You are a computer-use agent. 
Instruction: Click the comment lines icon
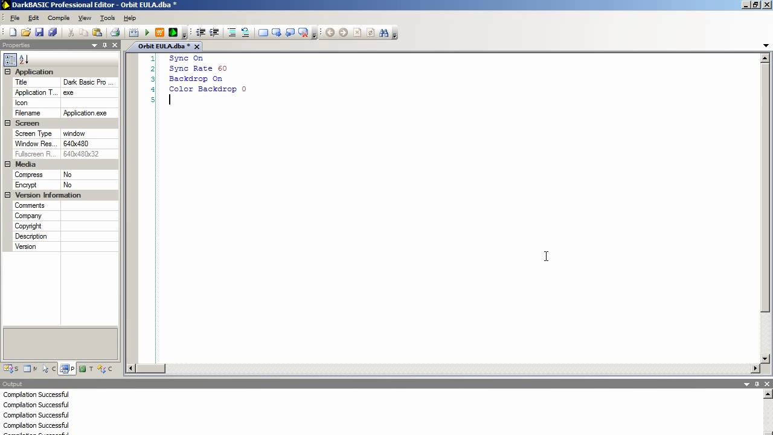click(232, 33)
